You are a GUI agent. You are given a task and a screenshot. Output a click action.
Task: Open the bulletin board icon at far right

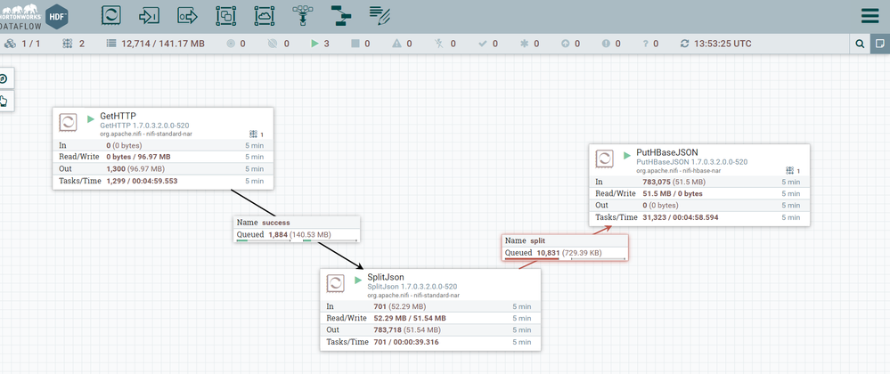[x=879, y=44]
